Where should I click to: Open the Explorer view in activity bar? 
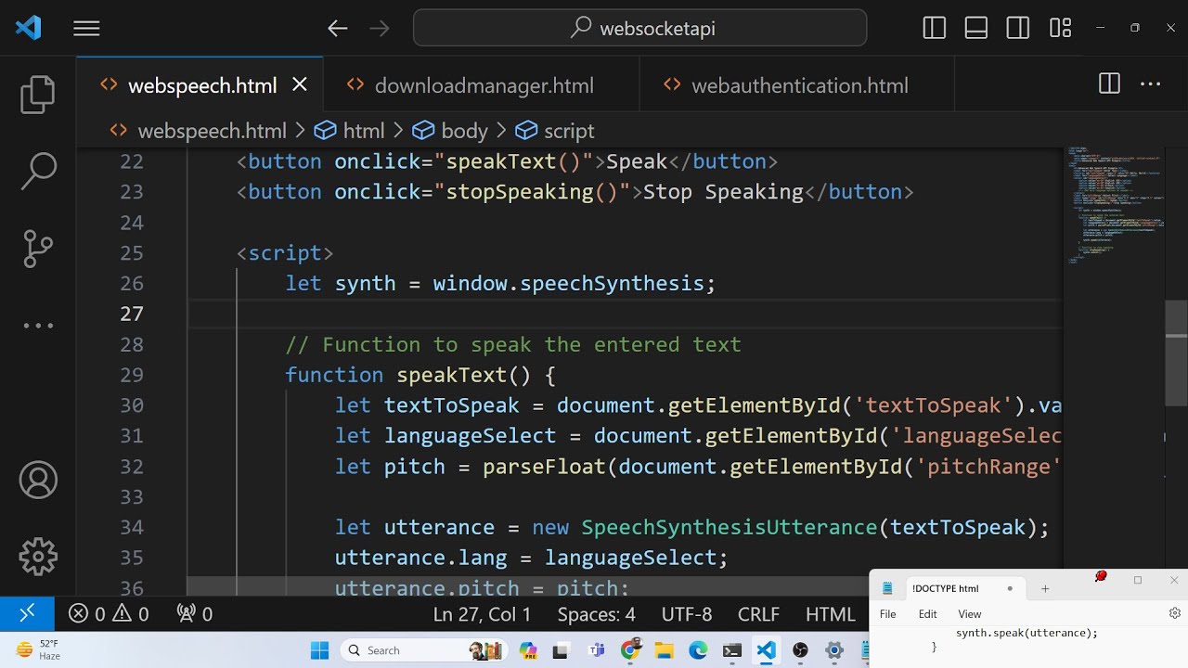pos(38,95)
